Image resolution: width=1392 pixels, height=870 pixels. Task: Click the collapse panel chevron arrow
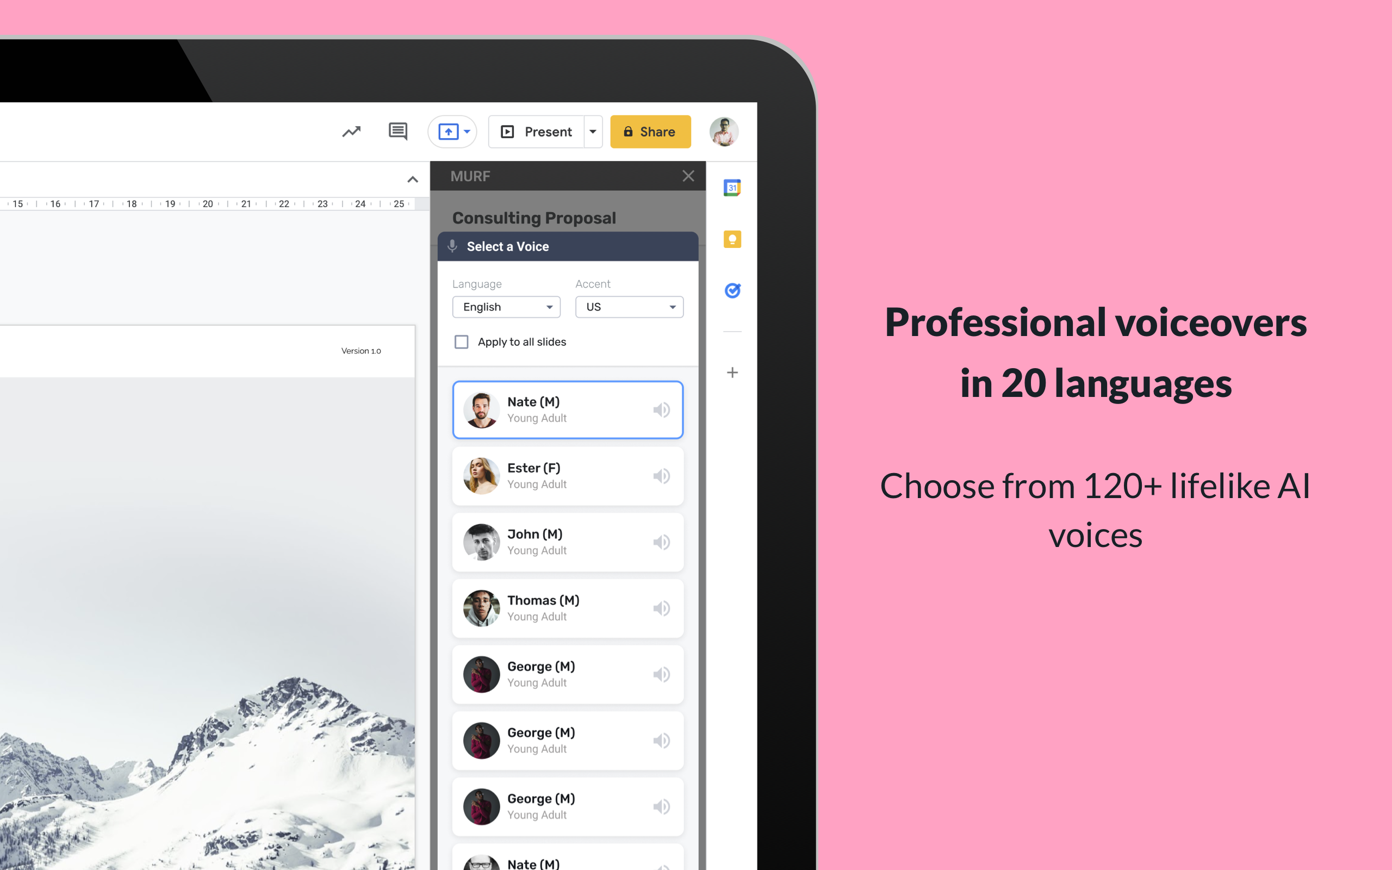413,179
